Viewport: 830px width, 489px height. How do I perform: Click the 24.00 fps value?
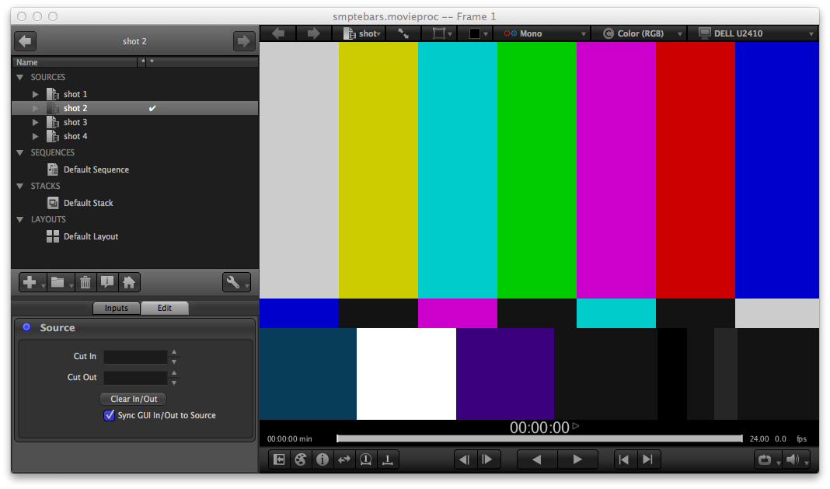759,438
